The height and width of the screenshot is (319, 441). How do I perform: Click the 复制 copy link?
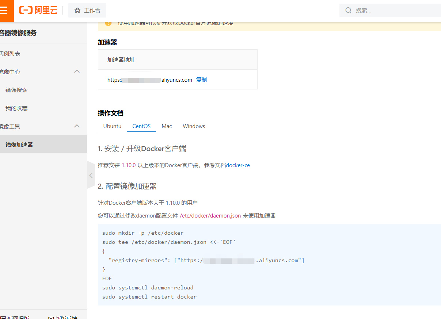(x=201, y=80)
